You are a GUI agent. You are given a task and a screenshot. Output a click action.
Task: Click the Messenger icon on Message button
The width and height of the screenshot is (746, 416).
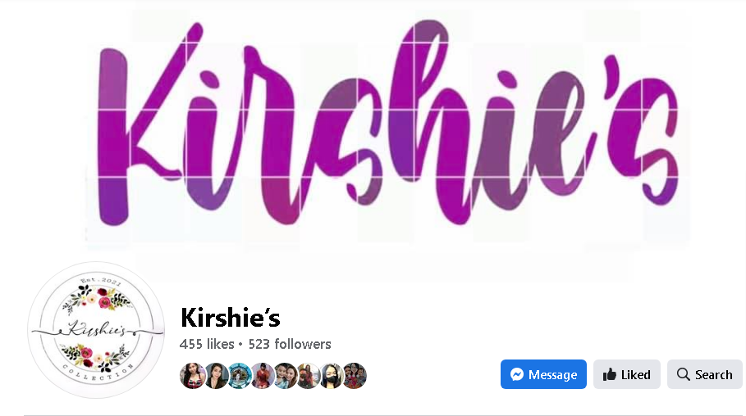tap(517, 375)
